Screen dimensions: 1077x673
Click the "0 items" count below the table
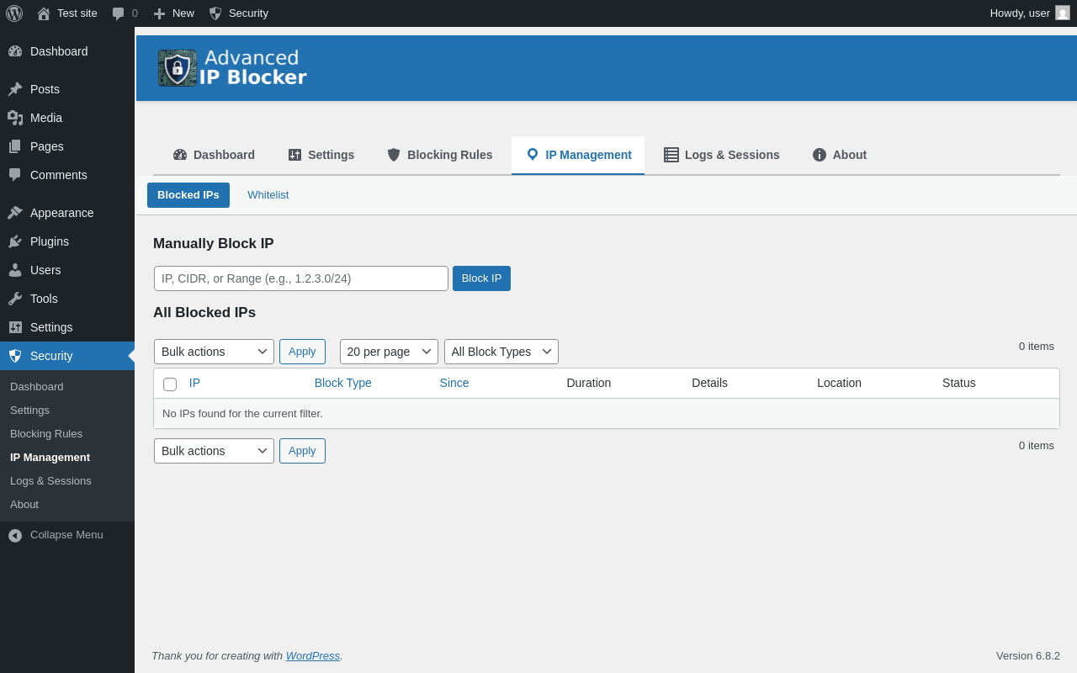[1037, 445]
